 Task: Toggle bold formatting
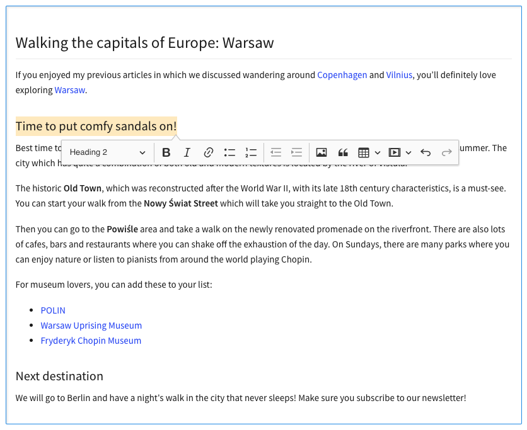166,152
